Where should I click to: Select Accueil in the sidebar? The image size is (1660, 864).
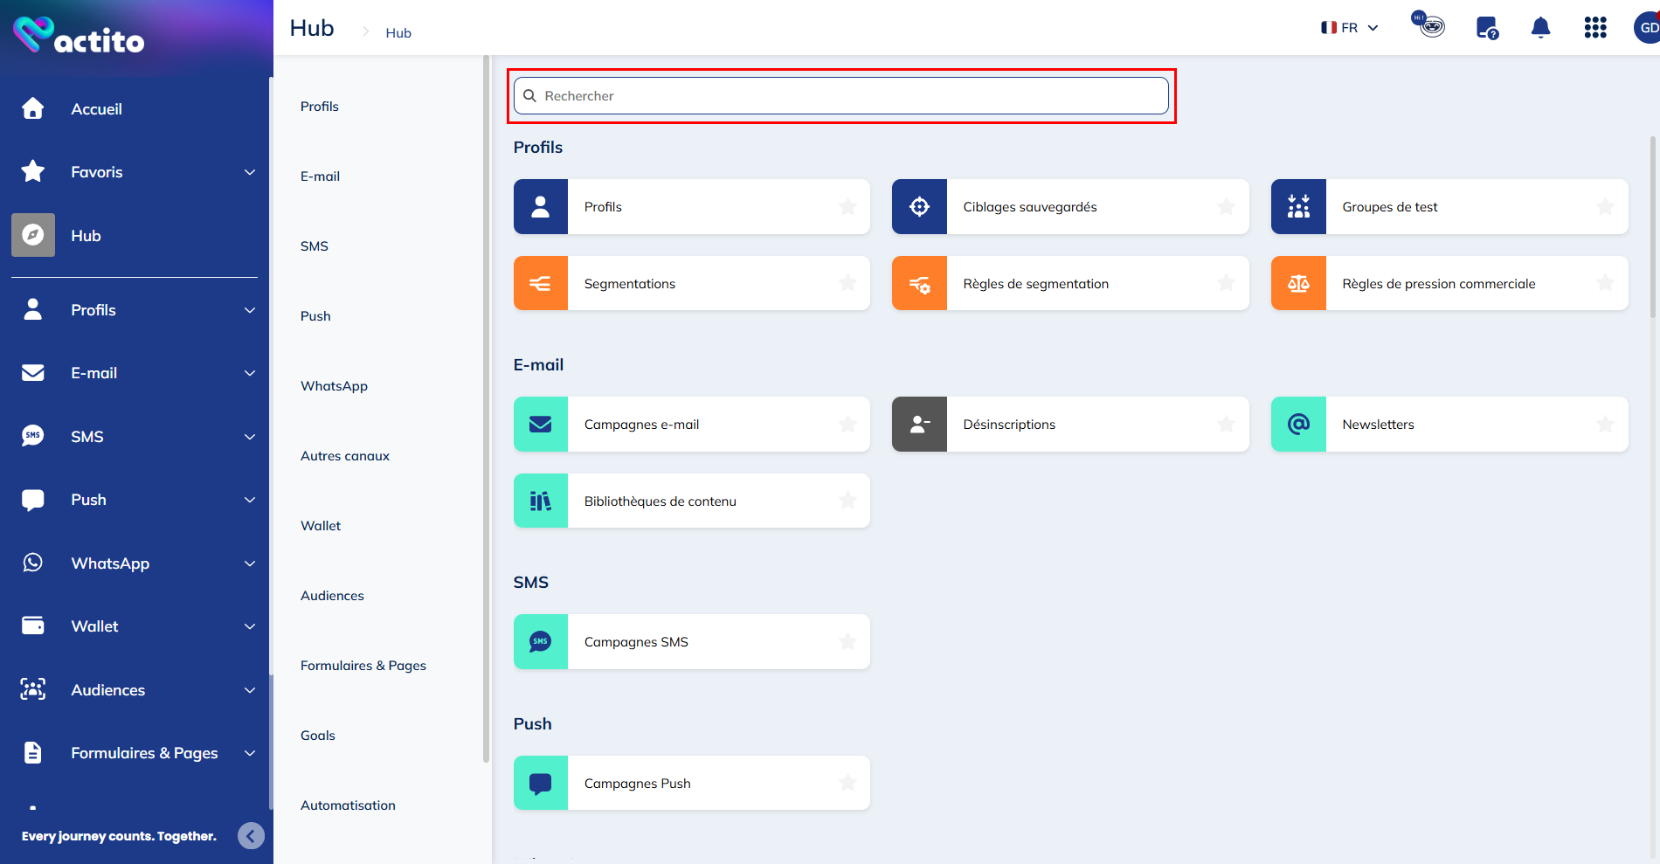[96, 109]
